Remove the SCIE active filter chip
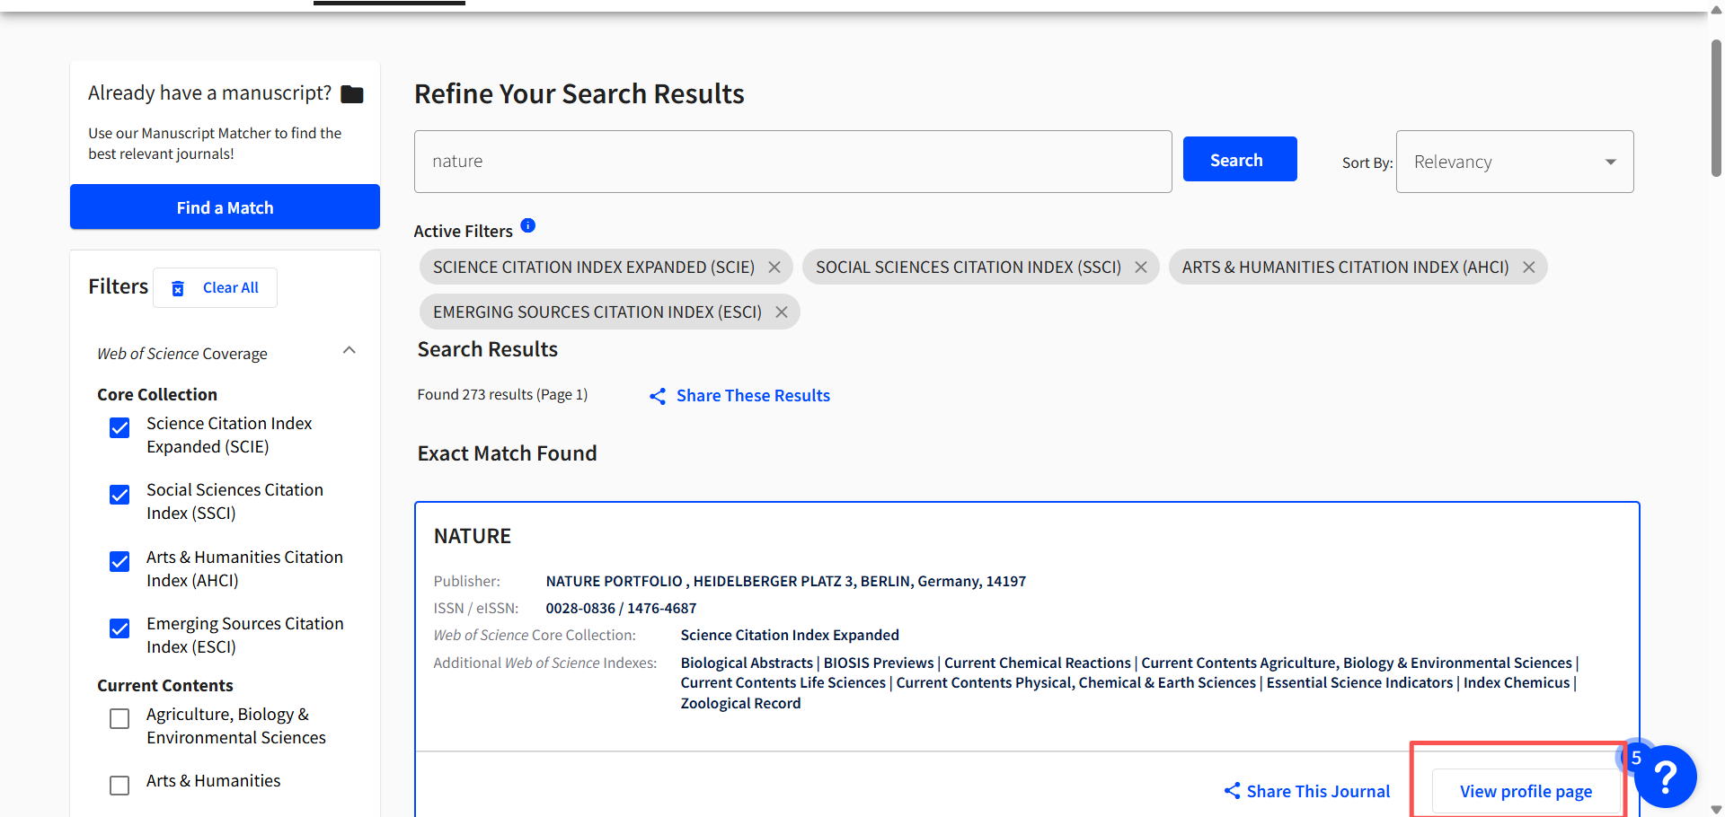 [774, 268]
